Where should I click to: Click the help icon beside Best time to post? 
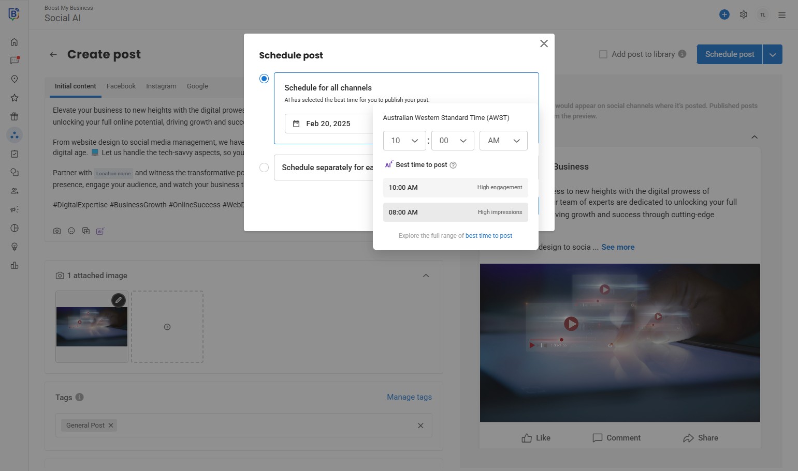453,165
